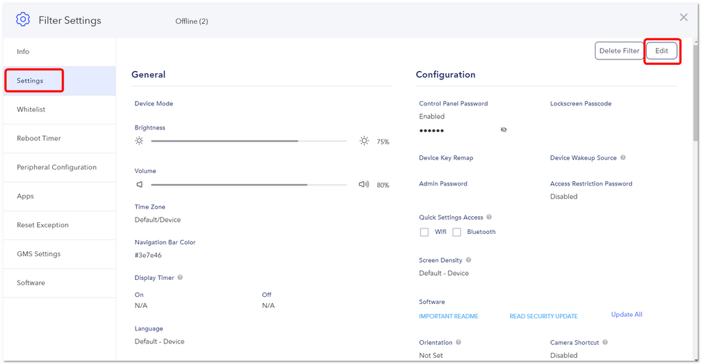
Task: Enable the Wifi quick settings checkbox
Action: tap(424, 232)
